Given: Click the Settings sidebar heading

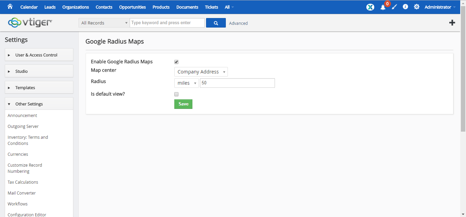Looking at the screenshot, I should 16,40.
